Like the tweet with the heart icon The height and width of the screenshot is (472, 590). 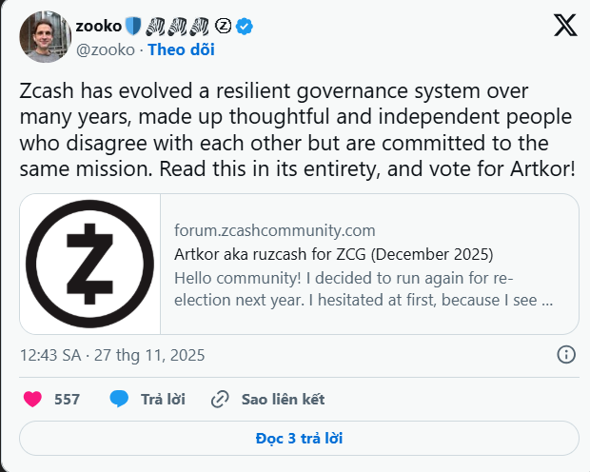point(32,399)
